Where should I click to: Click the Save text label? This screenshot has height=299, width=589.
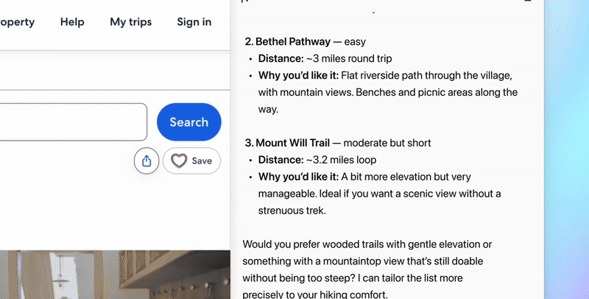201,161
